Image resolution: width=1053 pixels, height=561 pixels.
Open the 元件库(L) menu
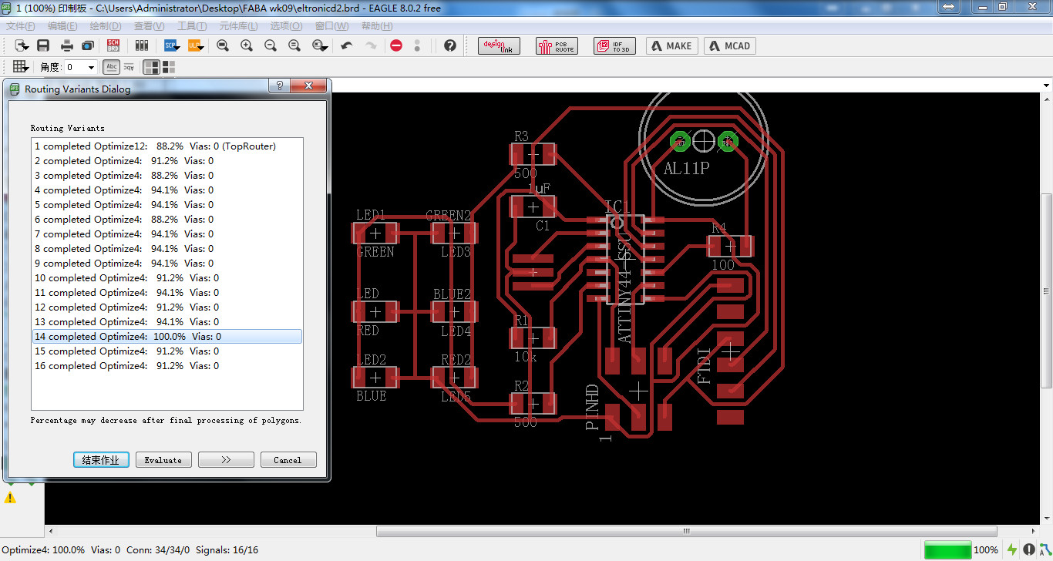(x=239, y=26)
